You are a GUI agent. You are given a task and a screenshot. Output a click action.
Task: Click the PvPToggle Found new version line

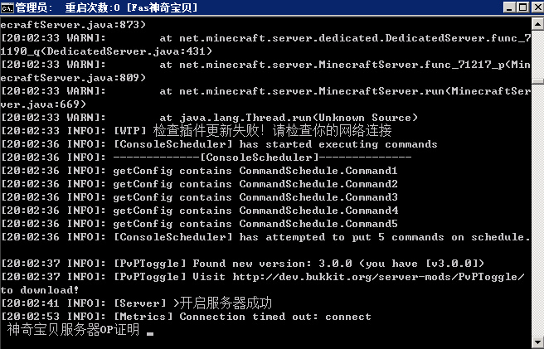pos(242,264)
